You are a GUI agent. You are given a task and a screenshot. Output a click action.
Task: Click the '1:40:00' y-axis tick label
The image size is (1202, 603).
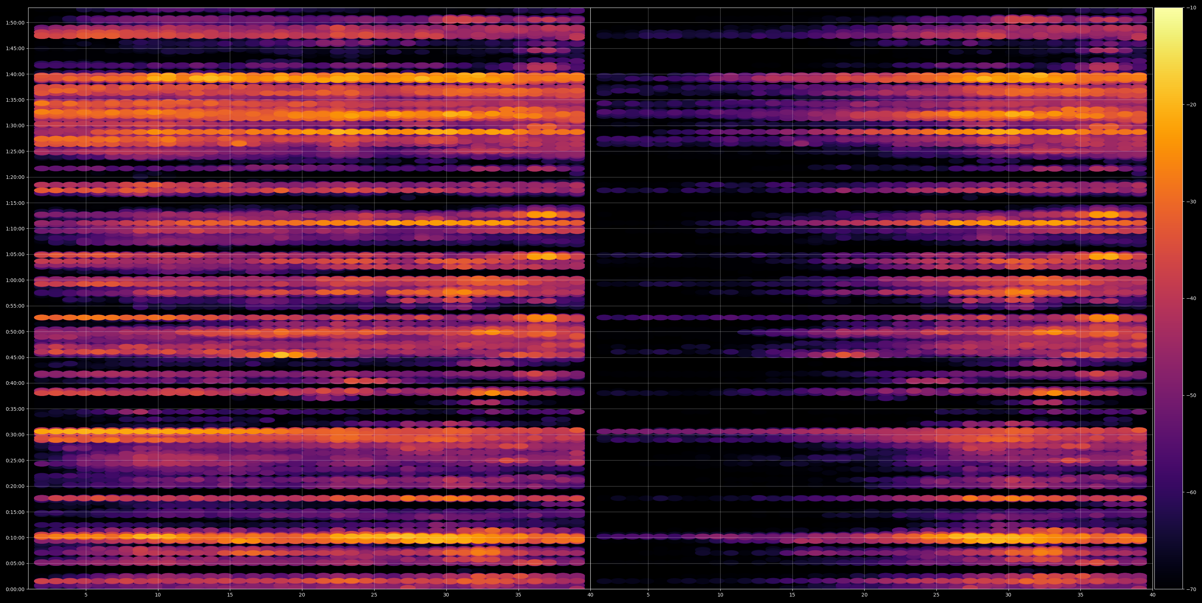pos(16,74)
